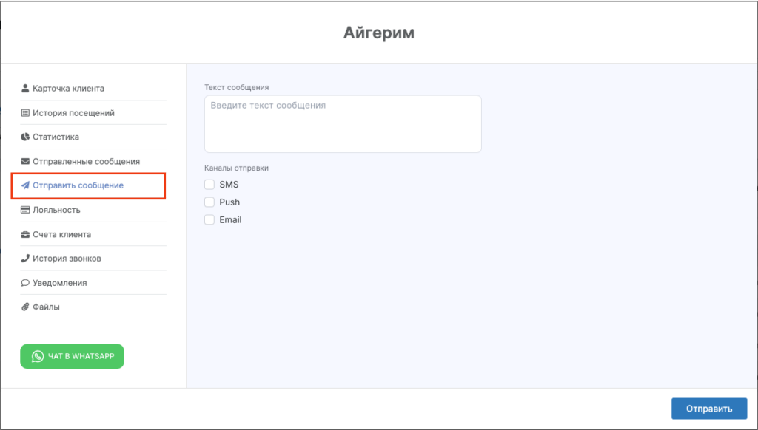Check the Email channel checkbox
Viewport: 758px width, 430px height.
point(209,220)
